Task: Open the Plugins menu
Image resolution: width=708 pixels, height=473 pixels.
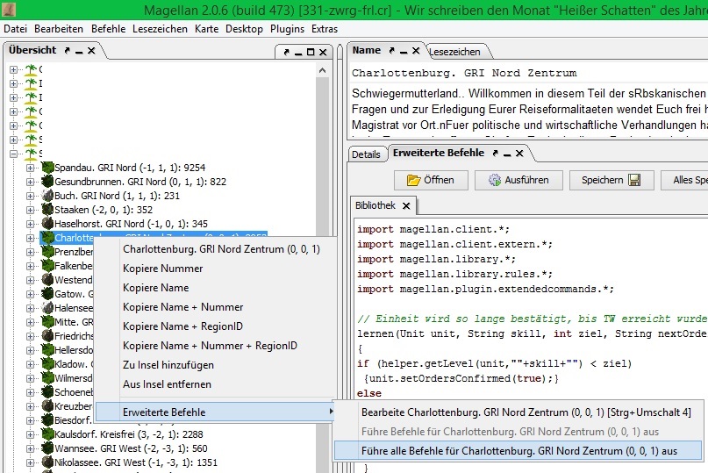Action: [x=287, y=29]
